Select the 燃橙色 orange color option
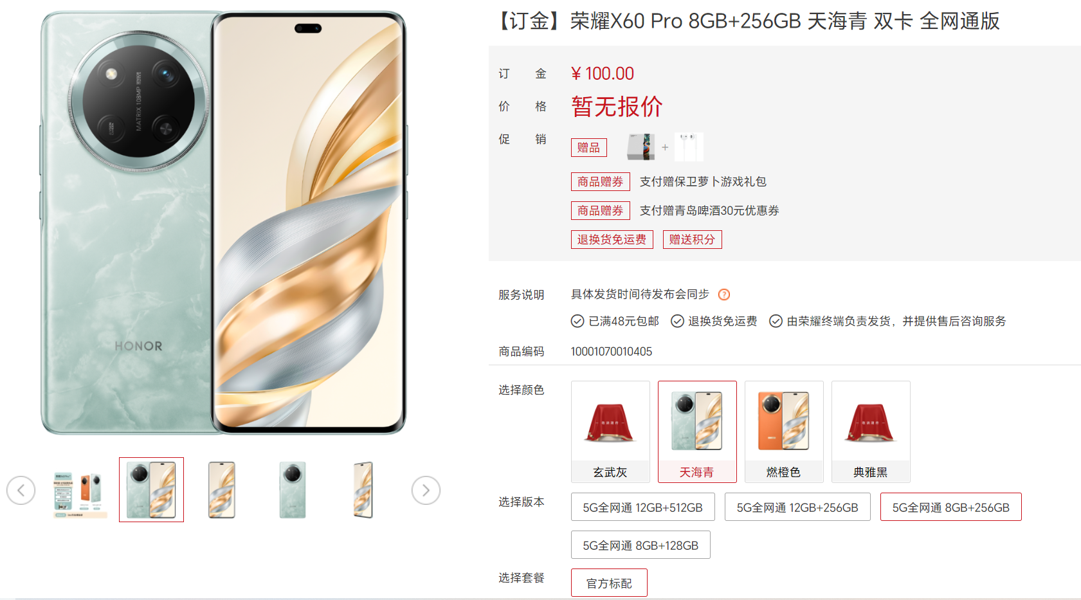Viewport: 1081px width, 600px height. click(x=784, y=432)
